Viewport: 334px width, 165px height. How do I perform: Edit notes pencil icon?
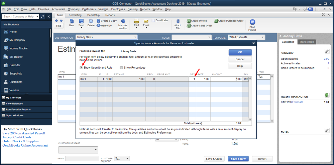pyautogui.click(x=327, y=130)
